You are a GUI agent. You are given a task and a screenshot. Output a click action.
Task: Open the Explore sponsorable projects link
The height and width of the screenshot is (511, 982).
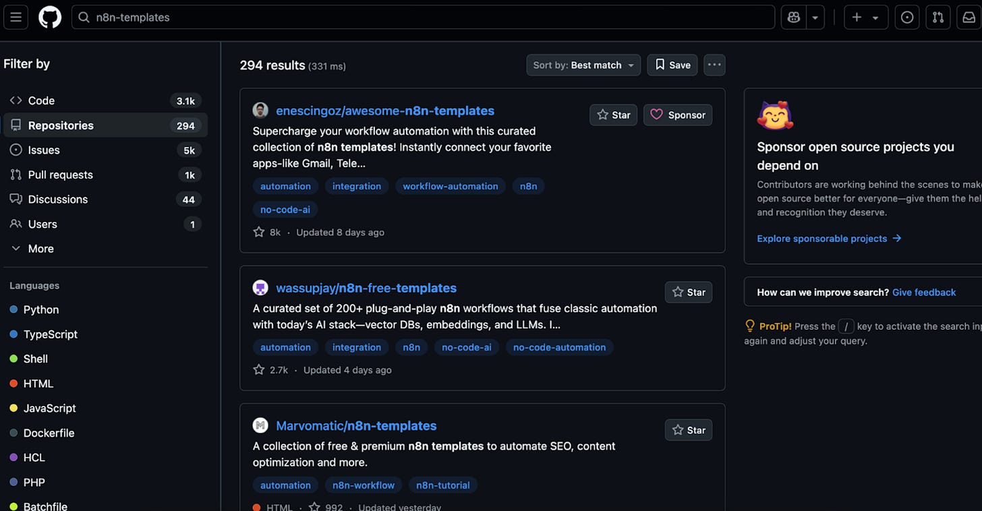pos(829,239)
